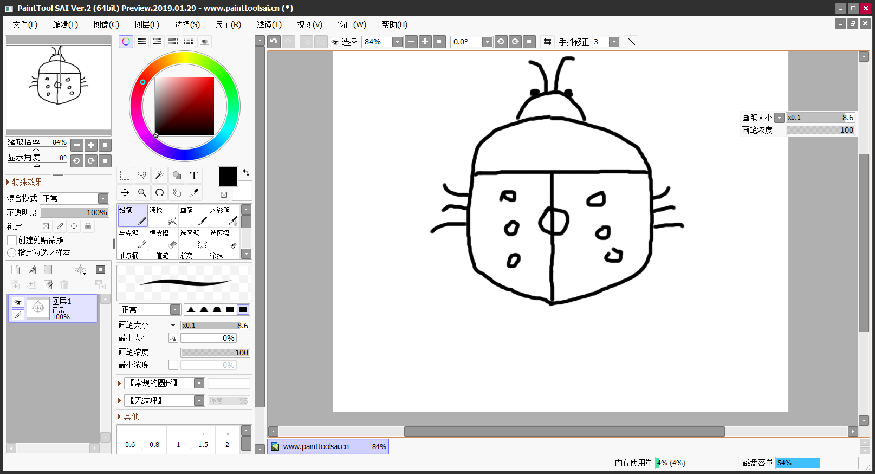Open the 图层(L) menu

(147, 24)
